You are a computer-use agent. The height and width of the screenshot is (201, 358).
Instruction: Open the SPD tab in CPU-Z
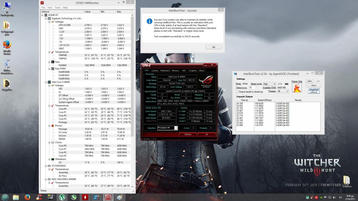pos(184,71)
